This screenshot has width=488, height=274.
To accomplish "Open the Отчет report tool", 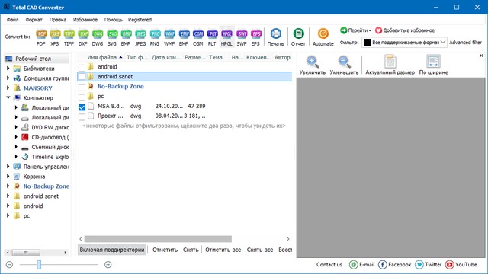I will (298, 37).
